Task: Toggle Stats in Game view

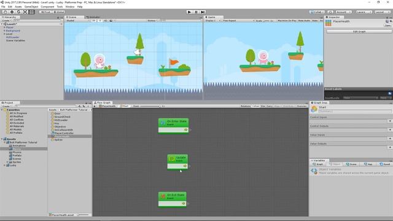Action: point(315,20)
